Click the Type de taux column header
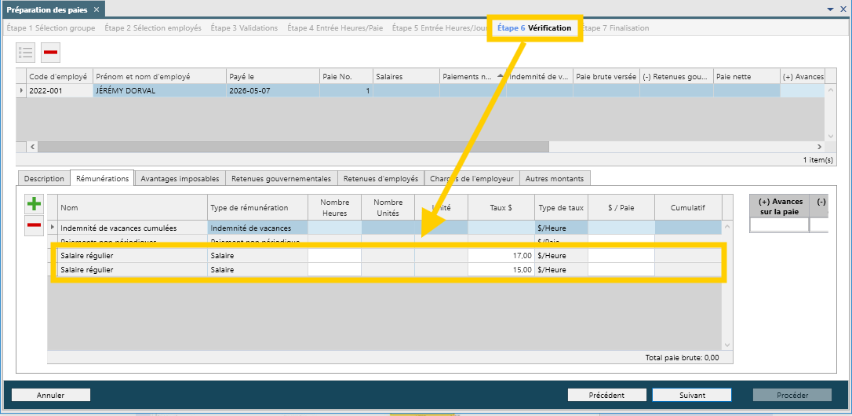The image size is (852, 416). (561, 208)
